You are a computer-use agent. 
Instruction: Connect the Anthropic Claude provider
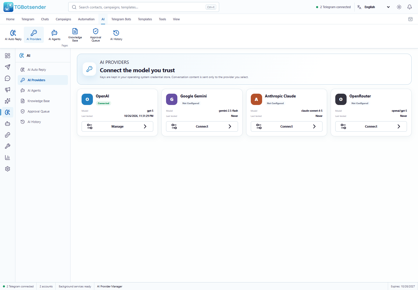point(287,126)
